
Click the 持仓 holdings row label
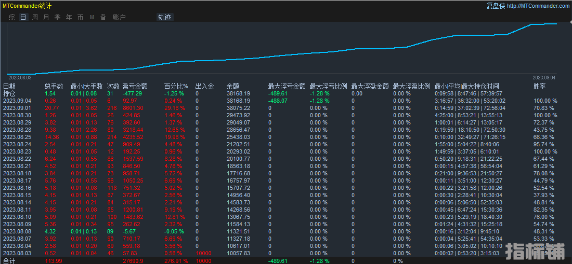(x=9, y=93)
